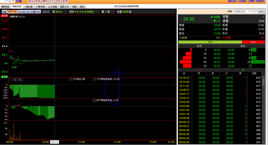Open the first blue link at top right
The width and height of the screenshot is (268, 145).
coord(232,1)
